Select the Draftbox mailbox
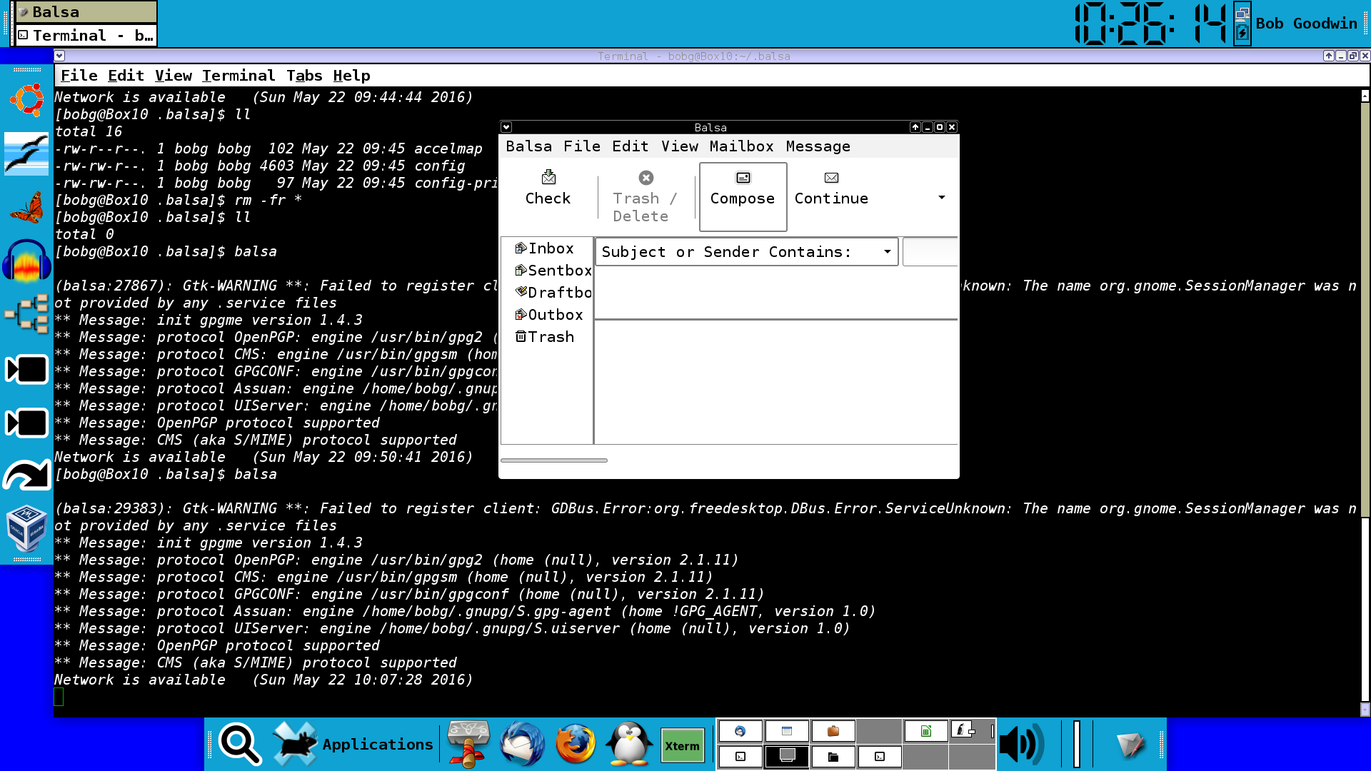 [x=553, y=293]
